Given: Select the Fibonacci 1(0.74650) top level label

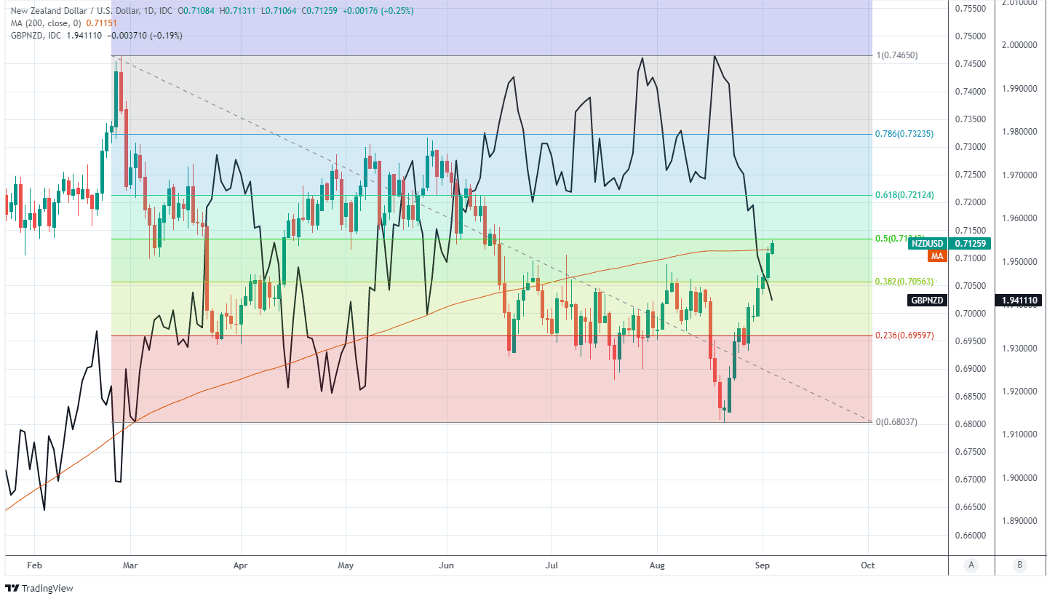Looking at the screenshot, I should click(x=899, y=55).
